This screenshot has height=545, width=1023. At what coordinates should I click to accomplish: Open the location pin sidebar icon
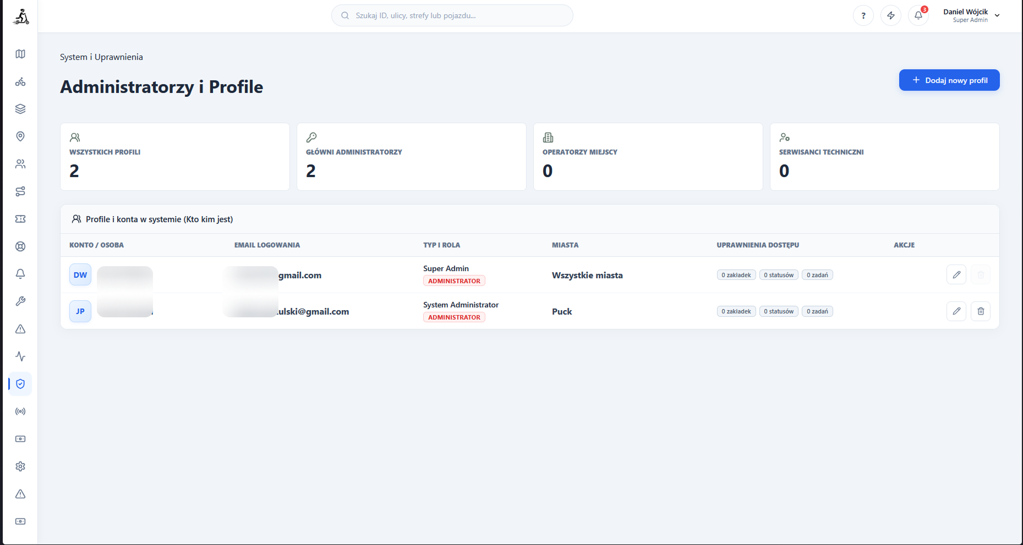pyautogui.click(x=20, y=136)
